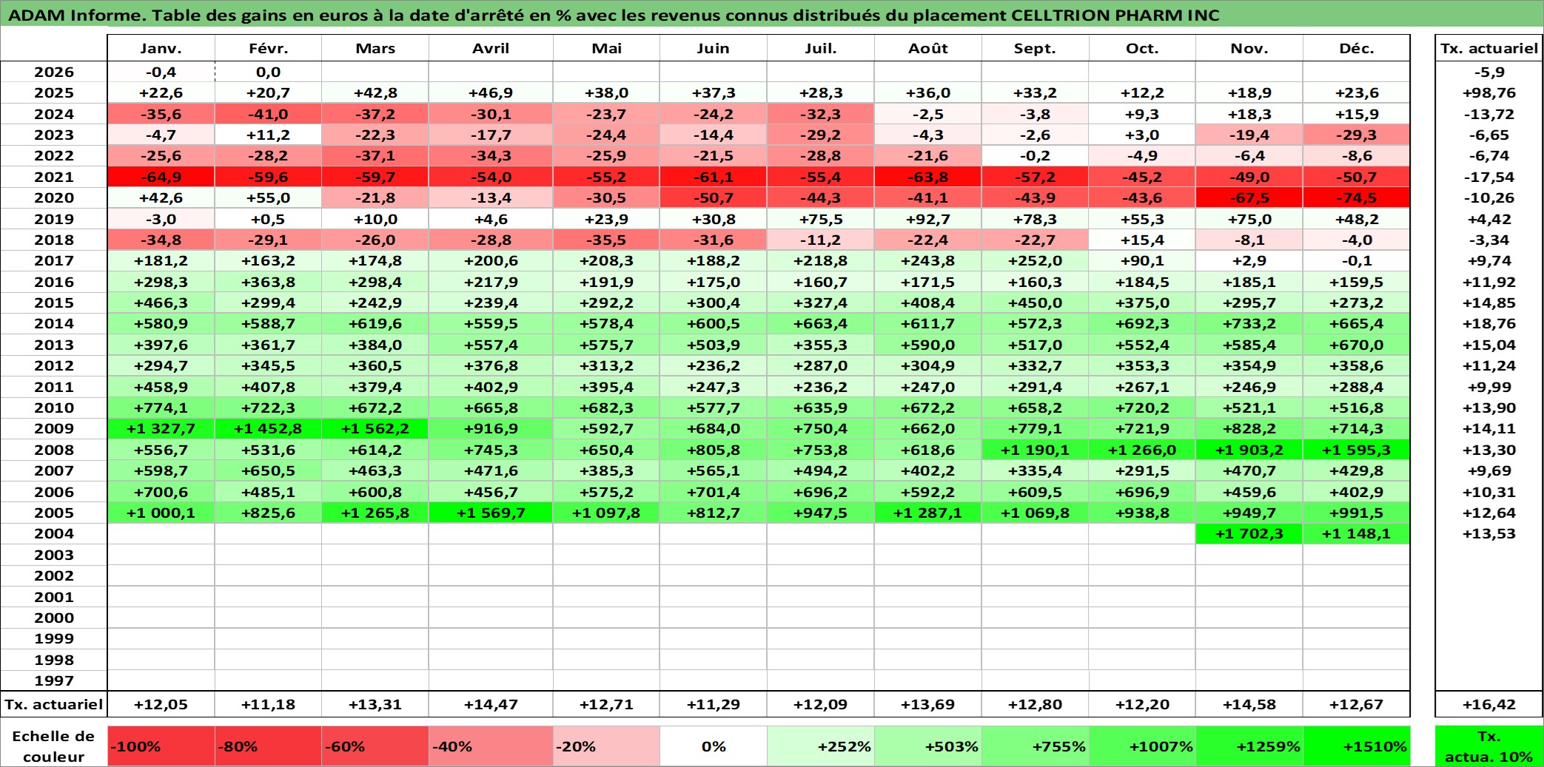The image size is (1544, 767).
Task: Select the -0,4 cell for January 2026
Action: pos(161,72)
